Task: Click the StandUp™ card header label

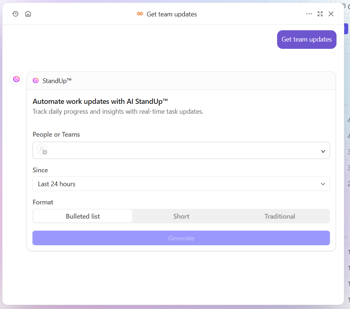Action: click(57, 81)
